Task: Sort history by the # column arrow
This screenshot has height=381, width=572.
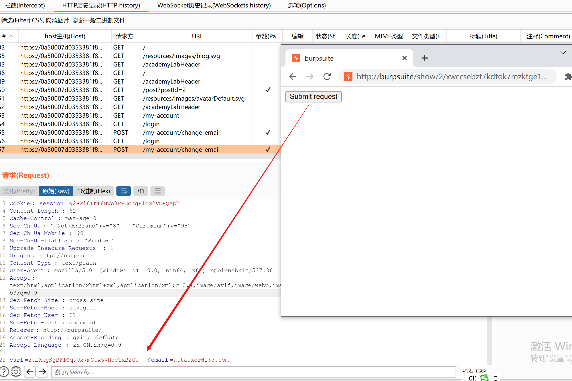Action: click(x=11, y=36)
